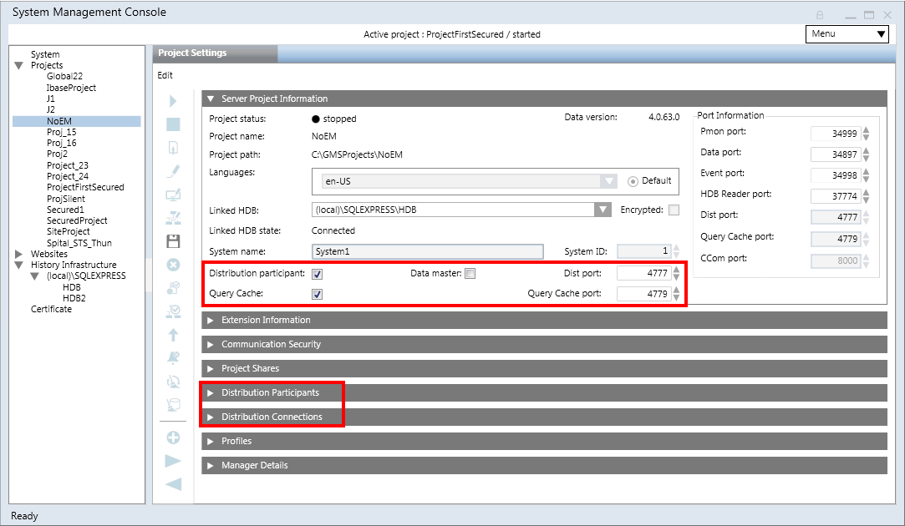
Task: Enable the Data master checkbox
Action: pyautogui.click(x=470, y=274)
